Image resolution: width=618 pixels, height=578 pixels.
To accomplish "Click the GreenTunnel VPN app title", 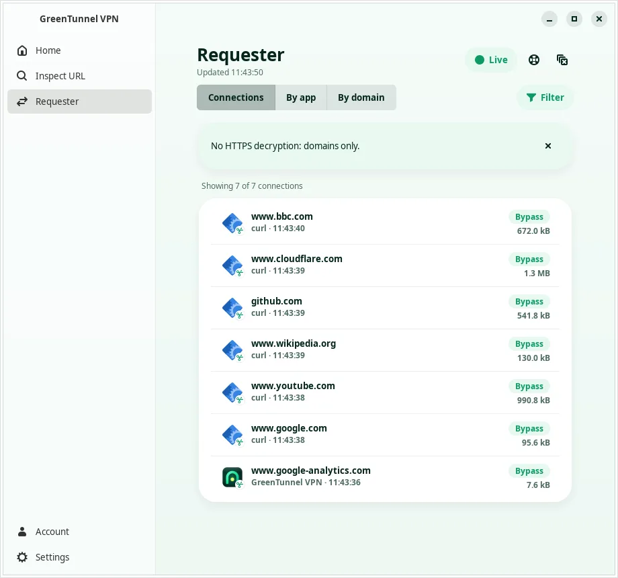I will pyautogui.click(x=79, y=19).
